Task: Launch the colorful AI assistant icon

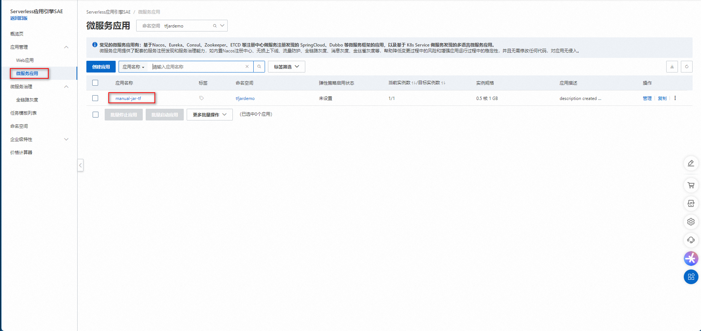Action: [691, 259]
